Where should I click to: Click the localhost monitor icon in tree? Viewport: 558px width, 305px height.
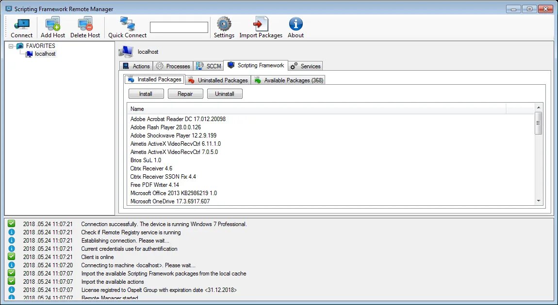click(29, 54)
